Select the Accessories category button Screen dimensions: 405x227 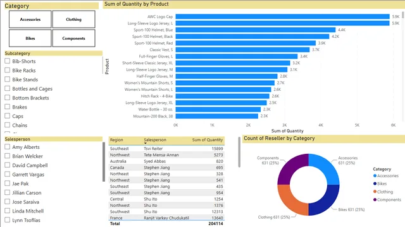click(30, 20)
